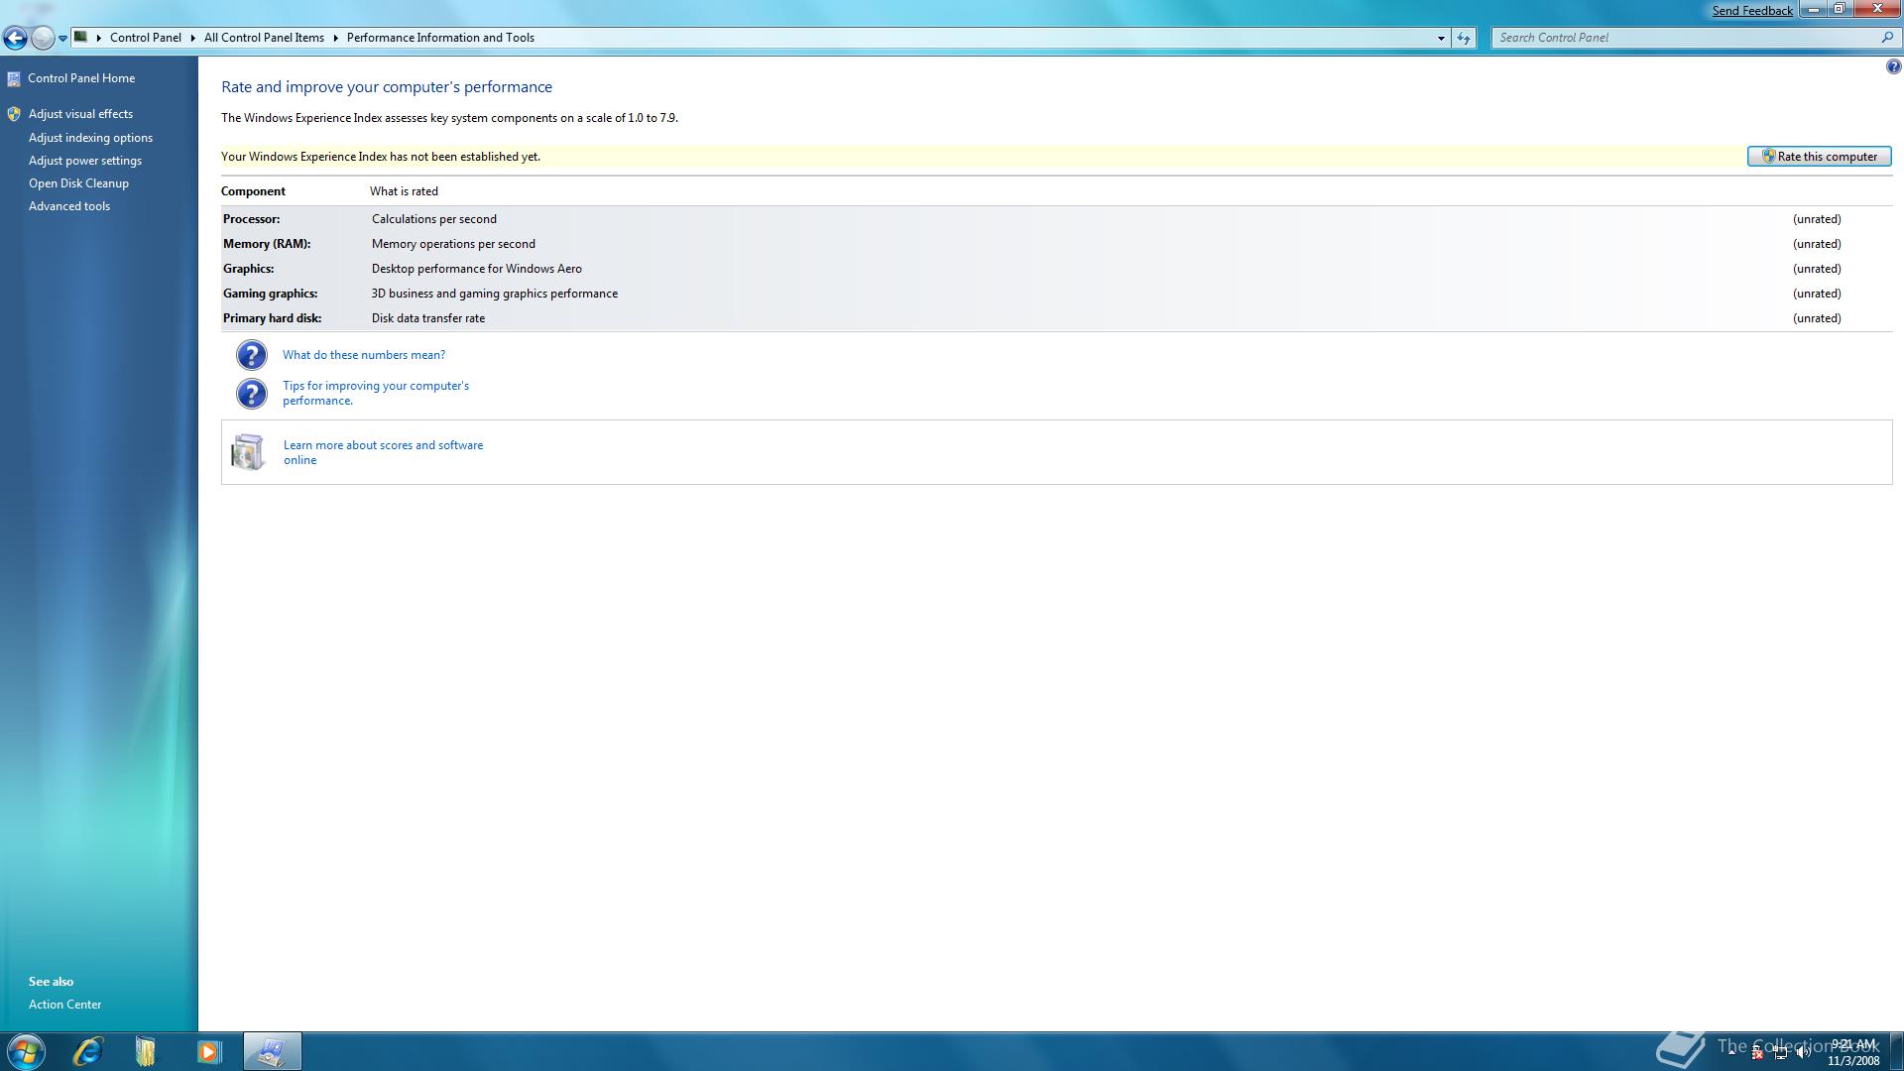This screenshot has width=1904, height=1071.
Task: Launch Windows Media Player from taskbar
Action: 208,1051
